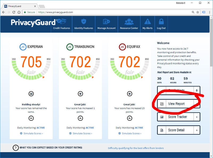This screenshot has width=213, height=158.
Task: Click ACTIVE status under TransUnion Daily Monitoring
Action: tap(90, 128)
